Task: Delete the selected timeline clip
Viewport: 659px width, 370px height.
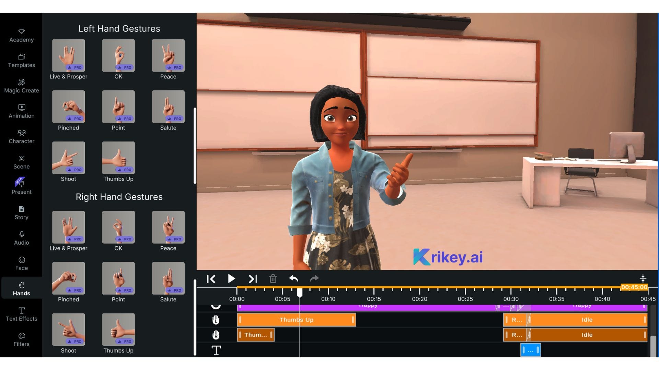Action: tap(273, 279)
